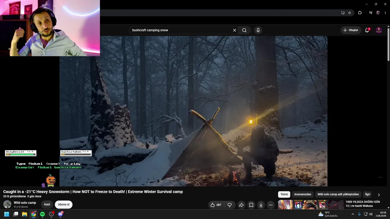Click the tray microphone icon

[x=359, y=214]
